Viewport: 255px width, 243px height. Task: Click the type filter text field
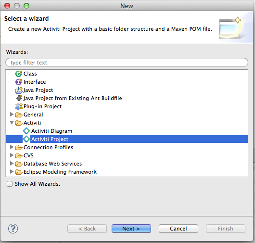(x=127, y=63)
